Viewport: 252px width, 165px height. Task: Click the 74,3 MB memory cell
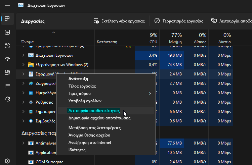(x=172, y=65)
